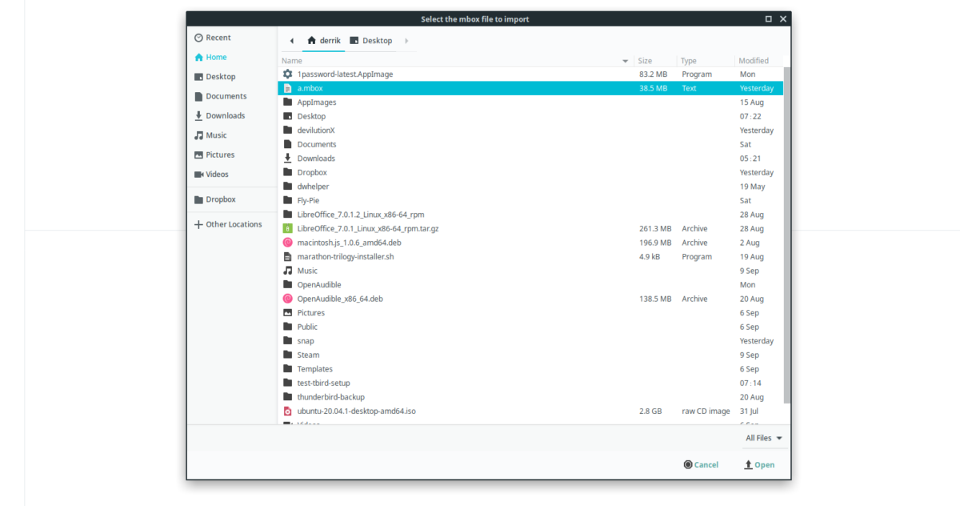This screenshot has height=506, width=960.
Task: Open Downloads in the sidebar
Action: click(x=219, y=115)
